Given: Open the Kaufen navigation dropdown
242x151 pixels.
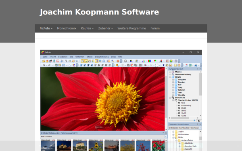Looking at the screenshot, I should (x=87, y=28).
